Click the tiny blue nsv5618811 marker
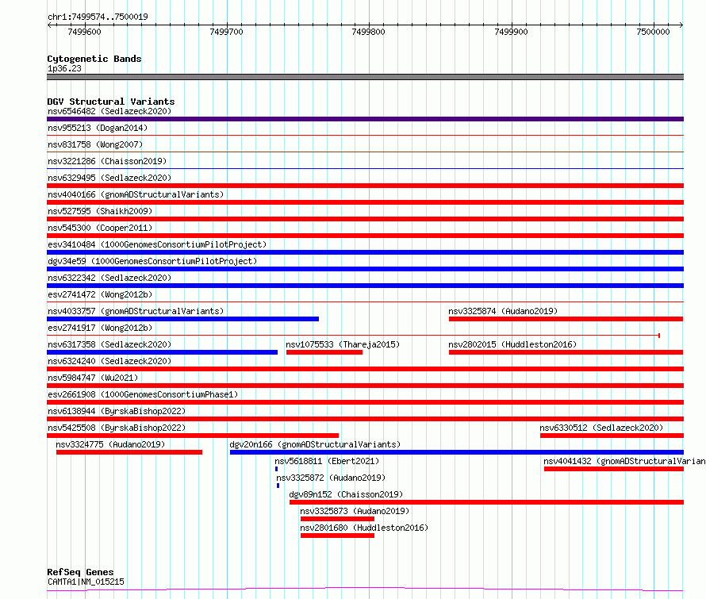Image resolution: width=706 pixels, height=599 pixels. (x=277, y=469)
